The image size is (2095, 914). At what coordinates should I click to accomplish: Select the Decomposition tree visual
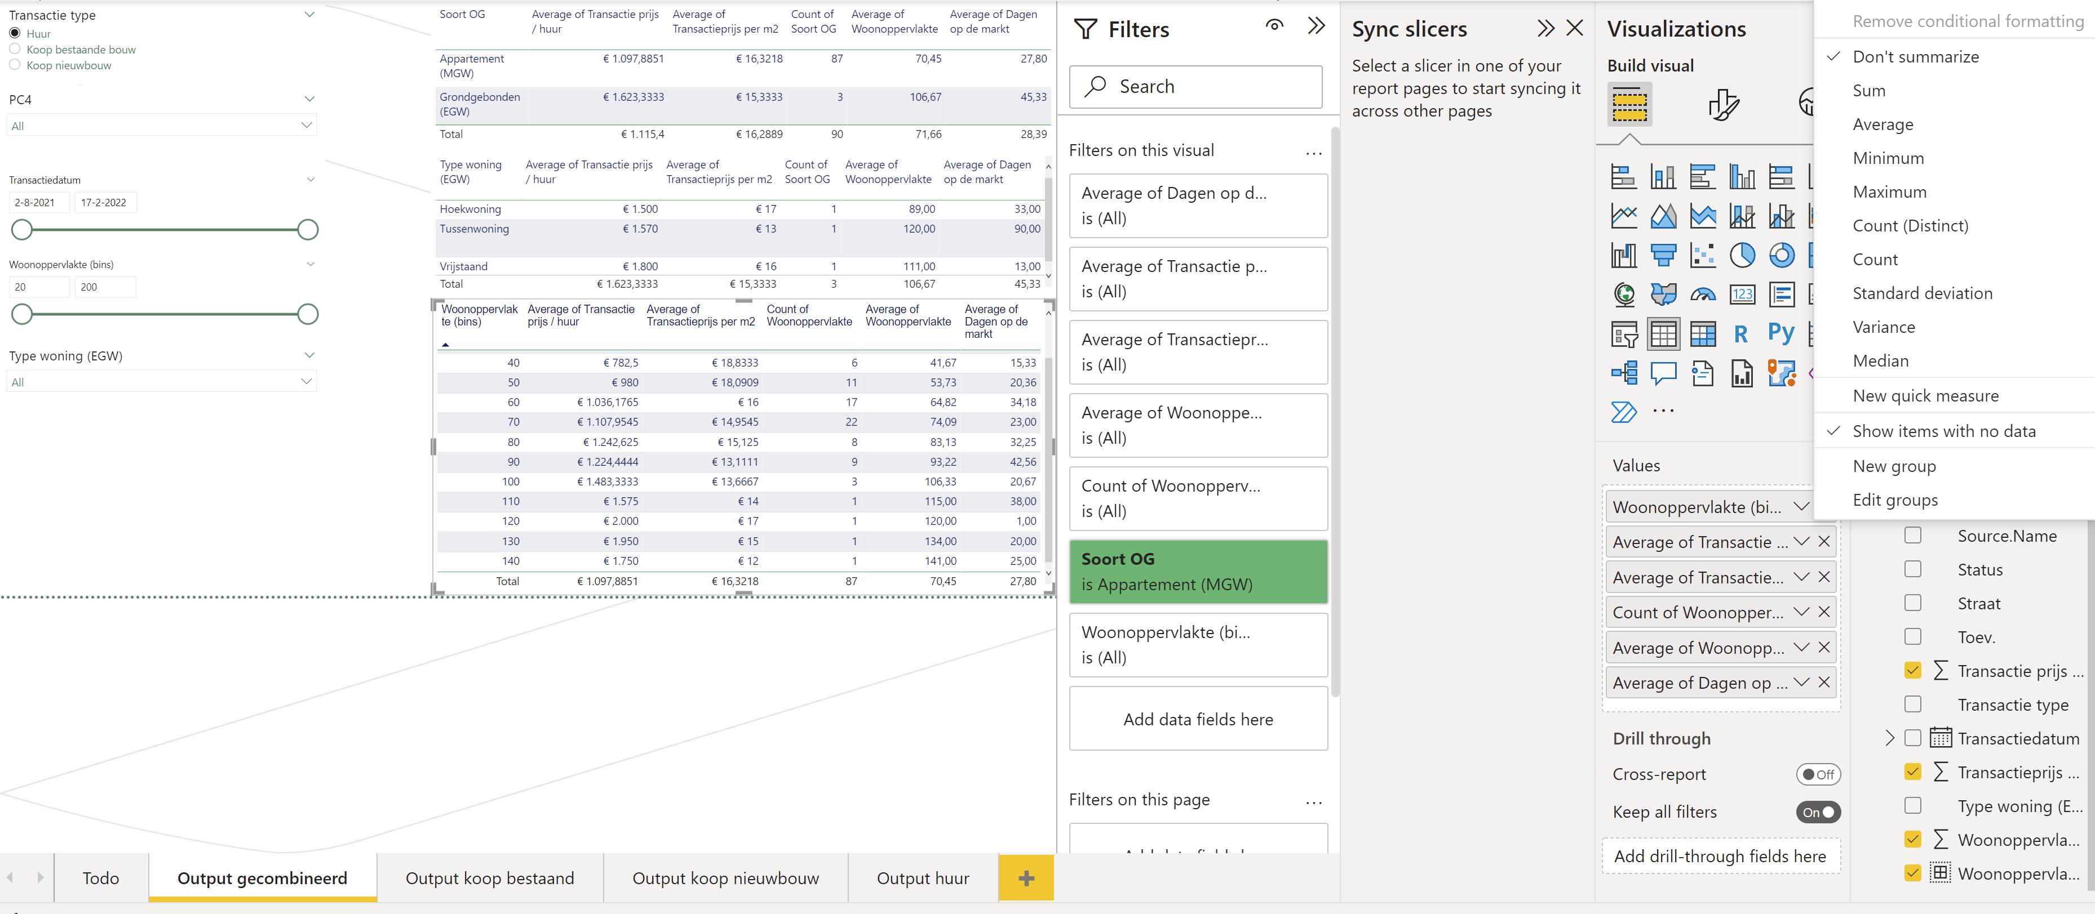tap(1623, 374)
